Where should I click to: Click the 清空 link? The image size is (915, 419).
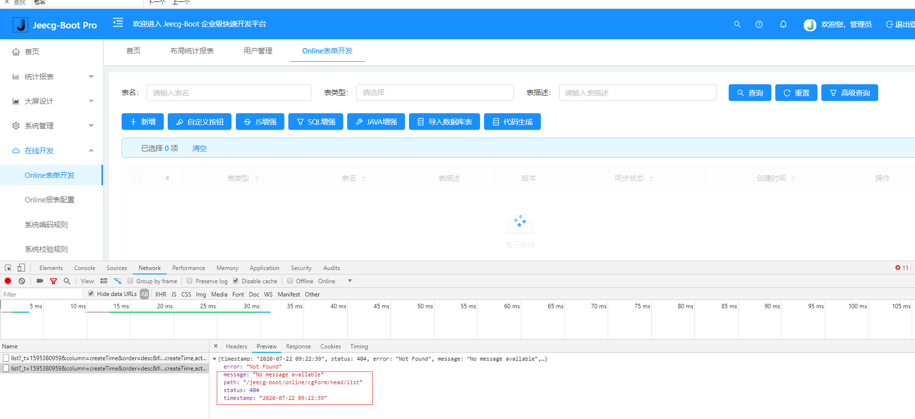coord(199,148)
